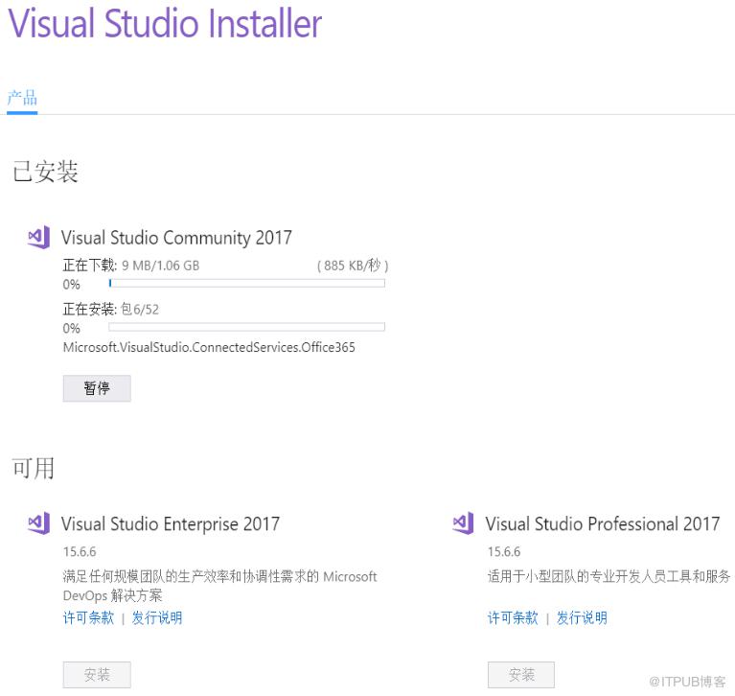Pause the download with the 暂停 button
This screenshot has height=696, width=735.
[x=97, y=388]
